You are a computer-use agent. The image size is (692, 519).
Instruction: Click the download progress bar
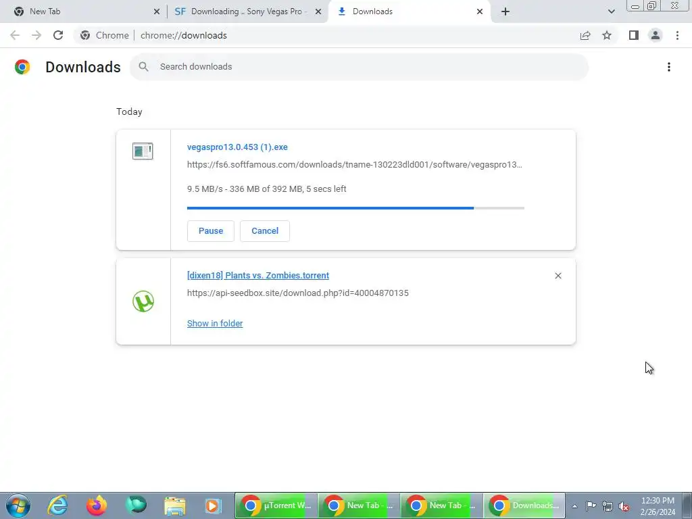(x=355, y=208)
